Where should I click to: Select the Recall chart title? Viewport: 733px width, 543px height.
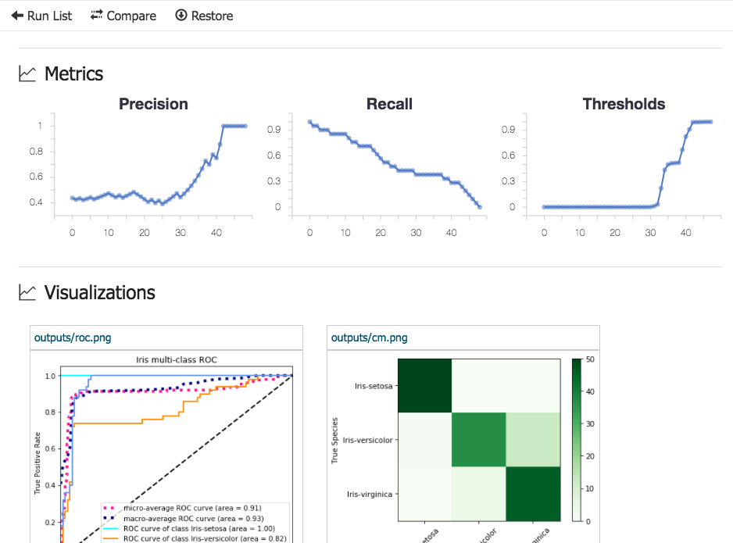[389, 104]
